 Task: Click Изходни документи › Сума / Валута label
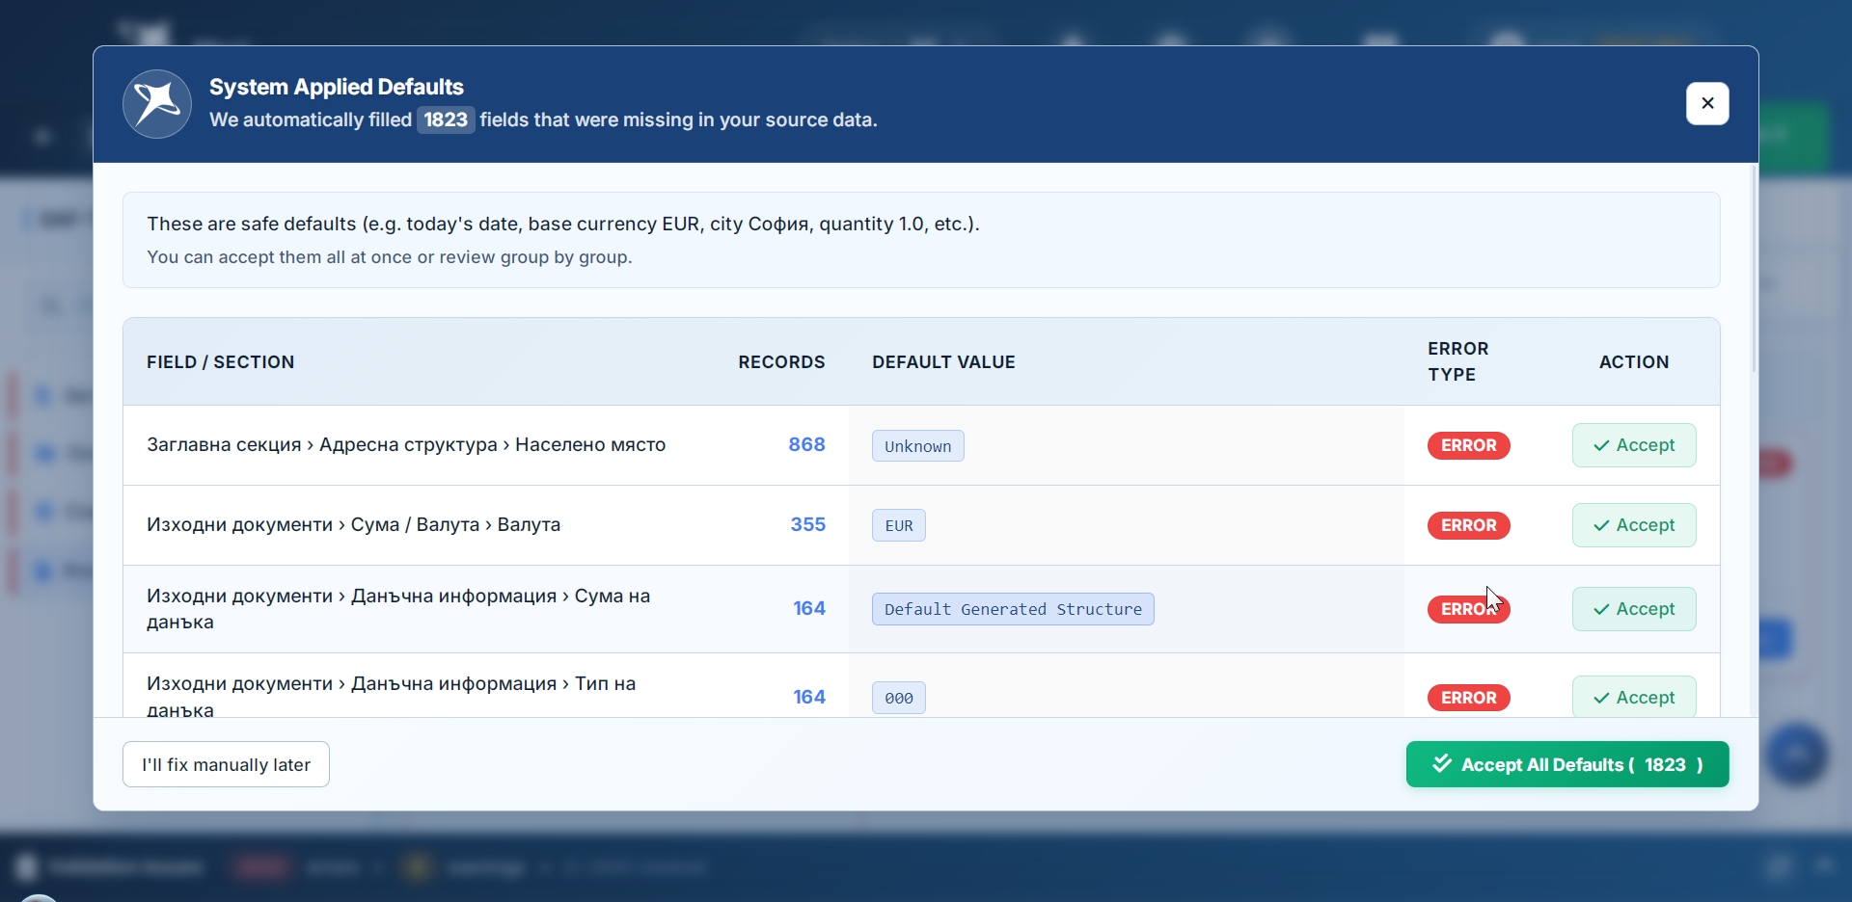[x=353, y=524]
